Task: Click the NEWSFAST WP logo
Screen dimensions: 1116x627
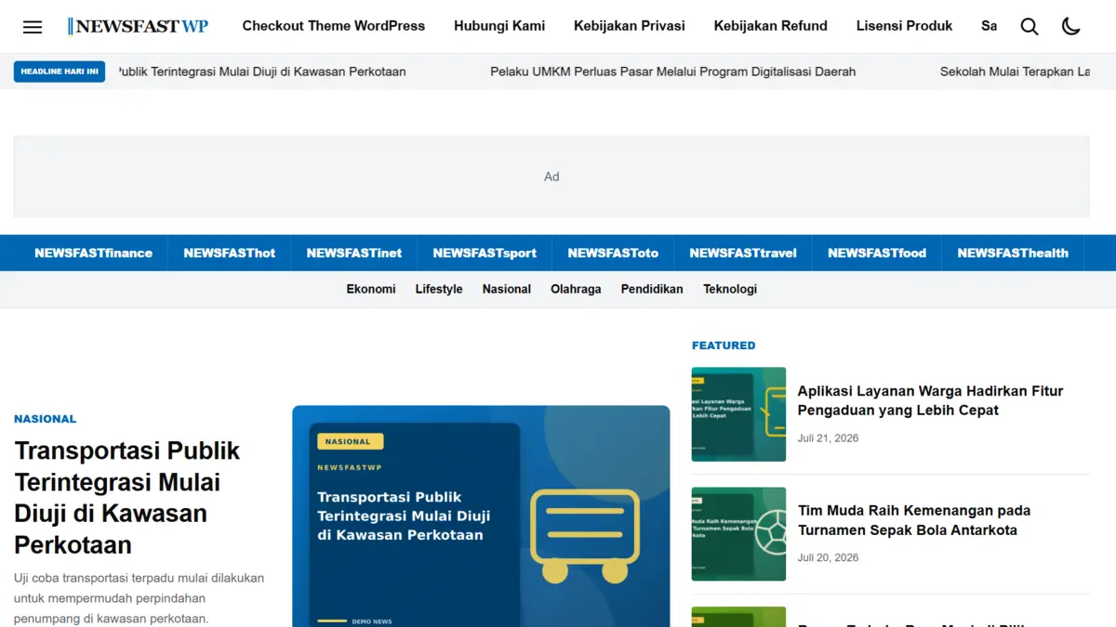Action: (138, 26)
